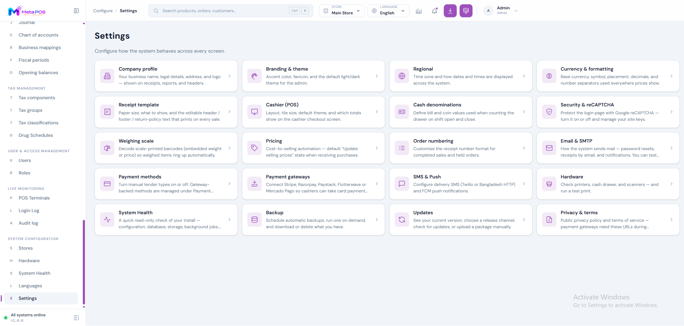Open POS Terminals in sidebar
Viewport: 684px width, 326px height.
41,198
